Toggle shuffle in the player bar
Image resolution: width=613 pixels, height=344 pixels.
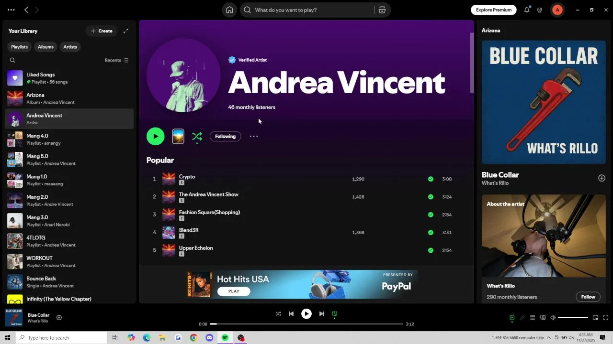coord(278,314)
